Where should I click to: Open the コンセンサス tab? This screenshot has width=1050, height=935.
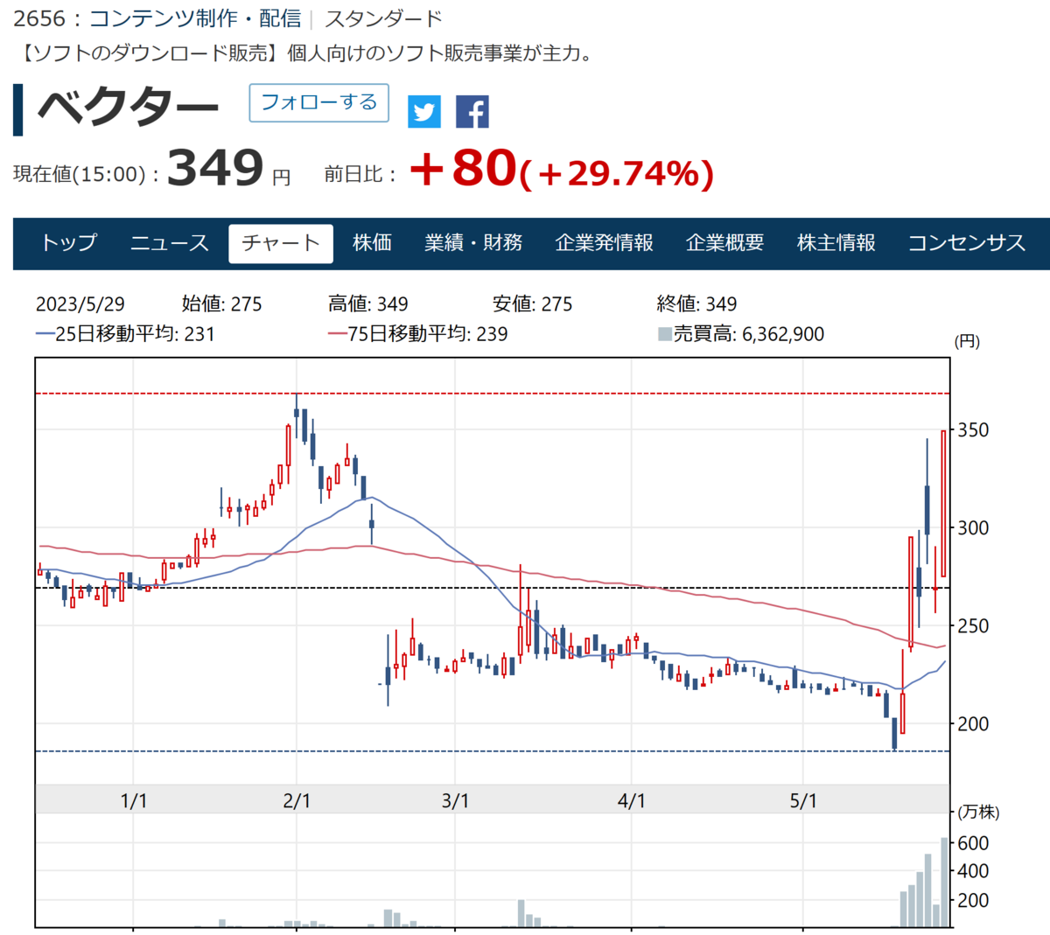967,243
